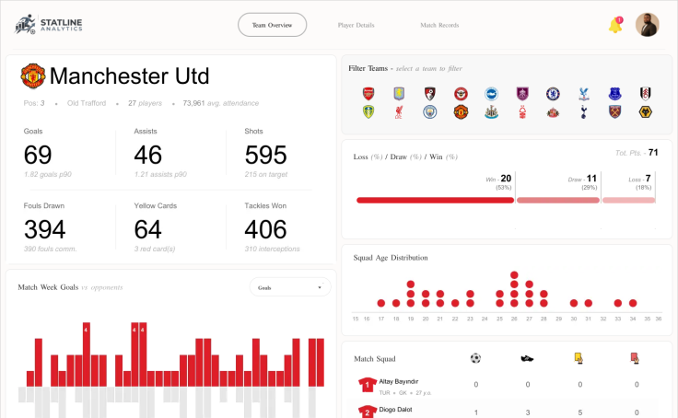Image resolution: width=678 pixels, height=418 pixels.
Task: Filter by the Newcastle United crest
Action: point(491,112)
